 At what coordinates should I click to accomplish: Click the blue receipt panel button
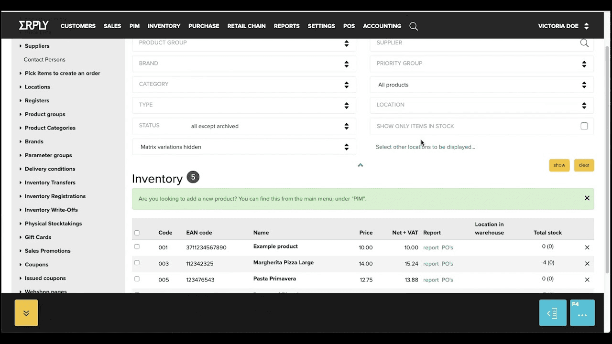[553, 313]
